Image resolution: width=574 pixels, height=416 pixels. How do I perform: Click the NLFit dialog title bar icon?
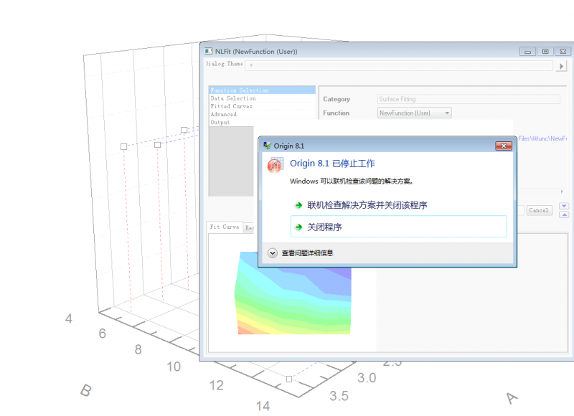click(x=208, y=51)
